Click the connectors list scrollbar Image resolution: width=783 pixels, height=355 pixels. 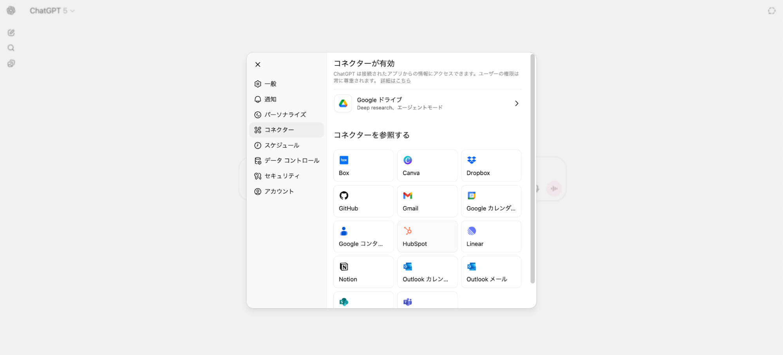[x=532, y=168]
